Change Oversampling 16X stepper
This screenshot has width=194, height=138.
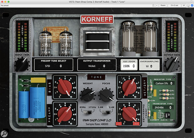click(151, 66)
